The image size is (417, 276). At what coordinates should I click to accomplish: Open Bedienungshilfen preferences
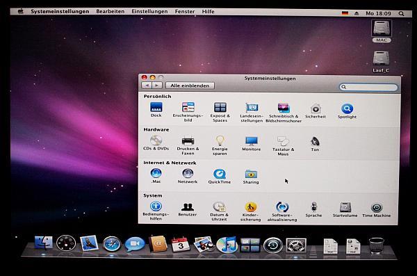pos(156,211)
